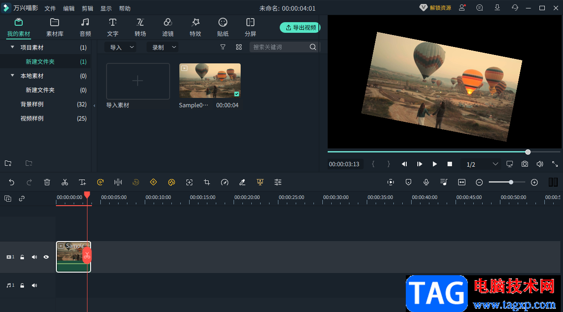
Task: Open keyframe diamond tool icon
Action: pyautogui.click(x=154, y=182)
